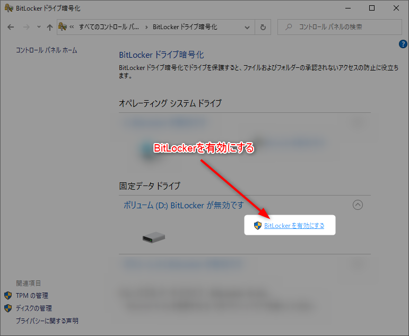
Task: Open Help with the blue question icon
Action: point(403,44)
